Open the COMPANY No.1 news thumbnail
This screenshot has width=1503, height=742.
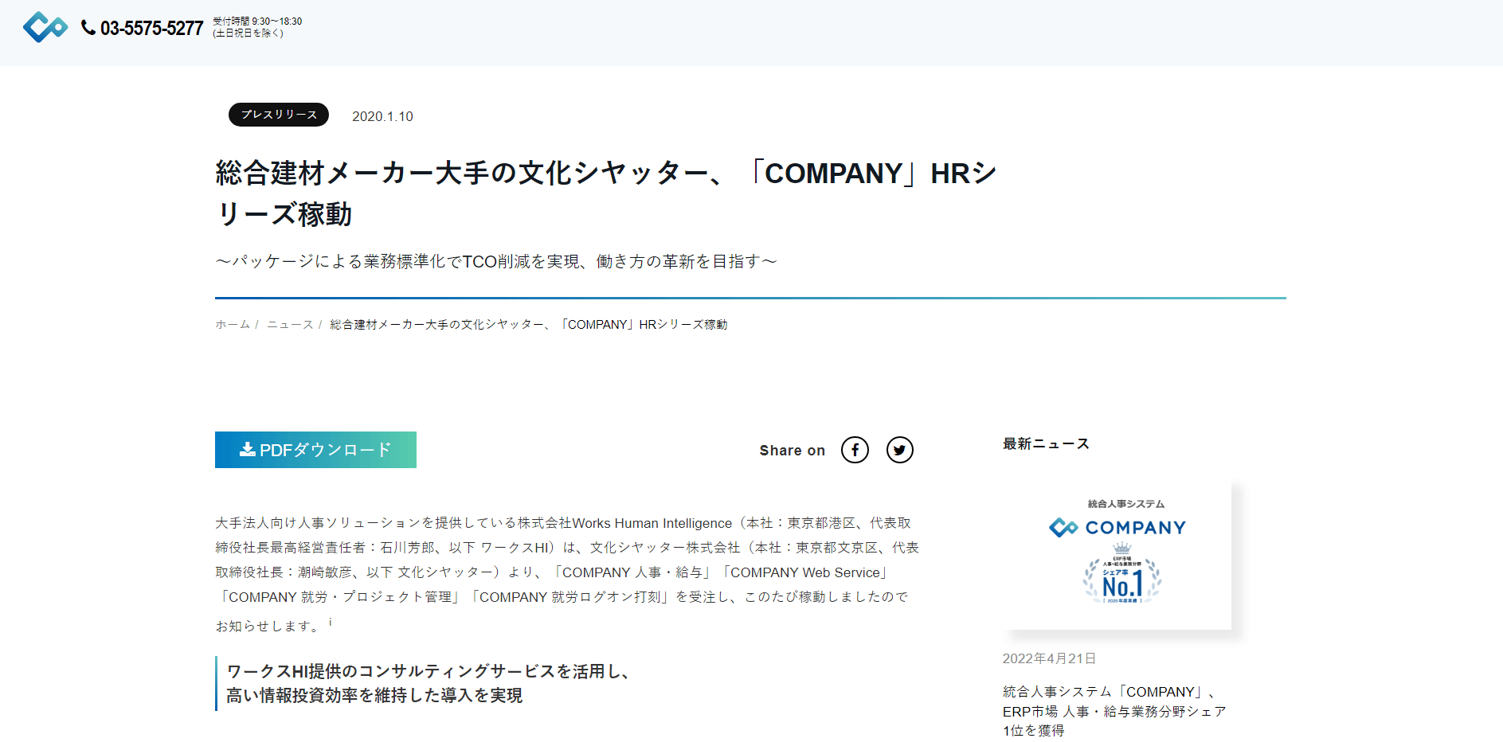click(1117, 555)
